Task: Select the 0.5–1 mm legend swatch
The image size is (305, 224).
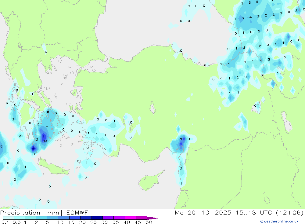Action: (x=19, y=218)
